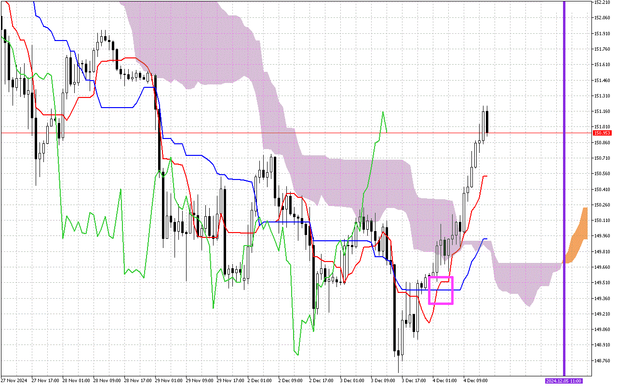
Task: Select the 150.710 price axis label
Action: 603,158
